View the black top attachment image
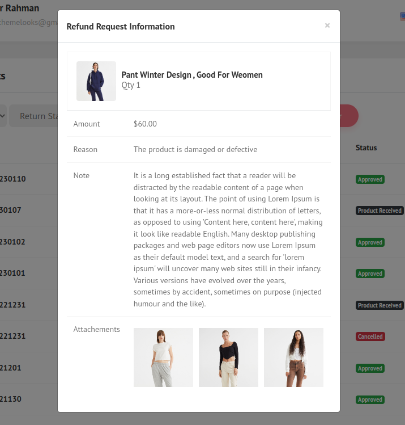The image size is (405, 425). [228, 357]
